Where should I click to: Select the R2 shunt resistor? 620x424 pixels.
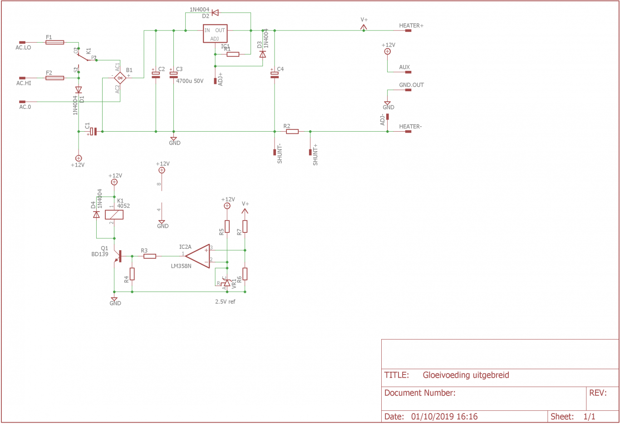click(292, 132)
